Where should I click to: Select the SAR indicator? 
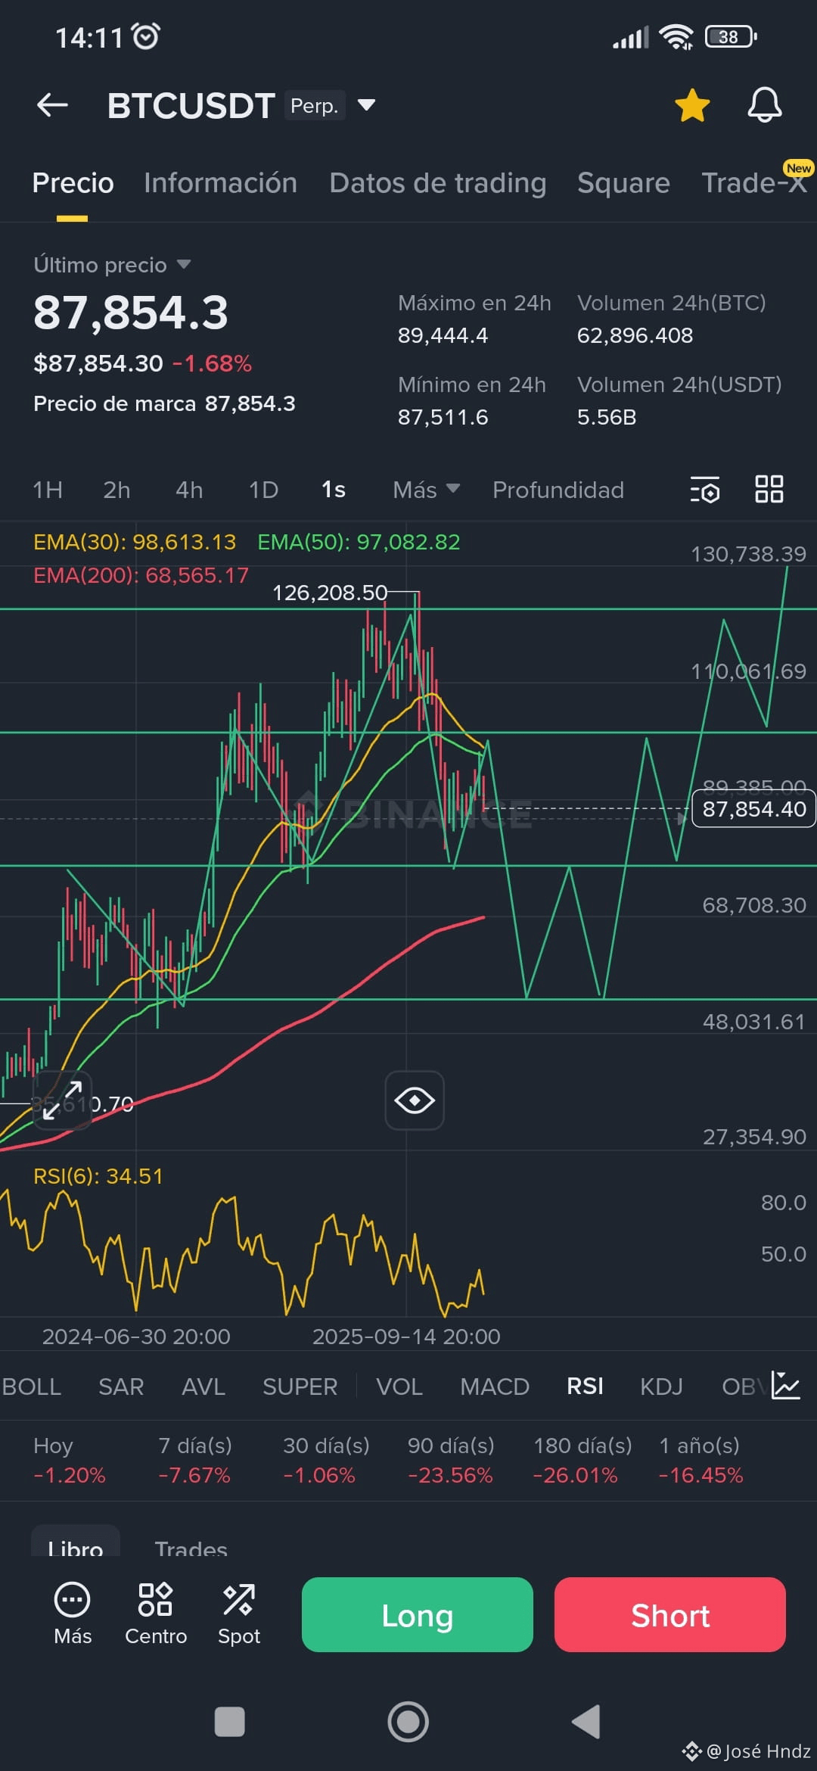[121, 1387]
